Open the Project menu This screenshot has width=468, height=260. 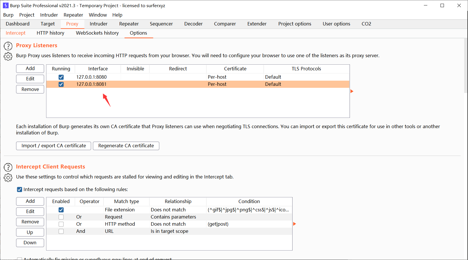pyautogui.click(x=27, y=15)
